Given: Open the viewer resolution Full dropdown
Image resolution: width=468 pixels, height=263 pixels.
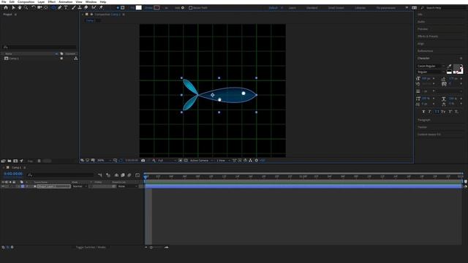Looking at the screenshot, I should click(167, 161).
